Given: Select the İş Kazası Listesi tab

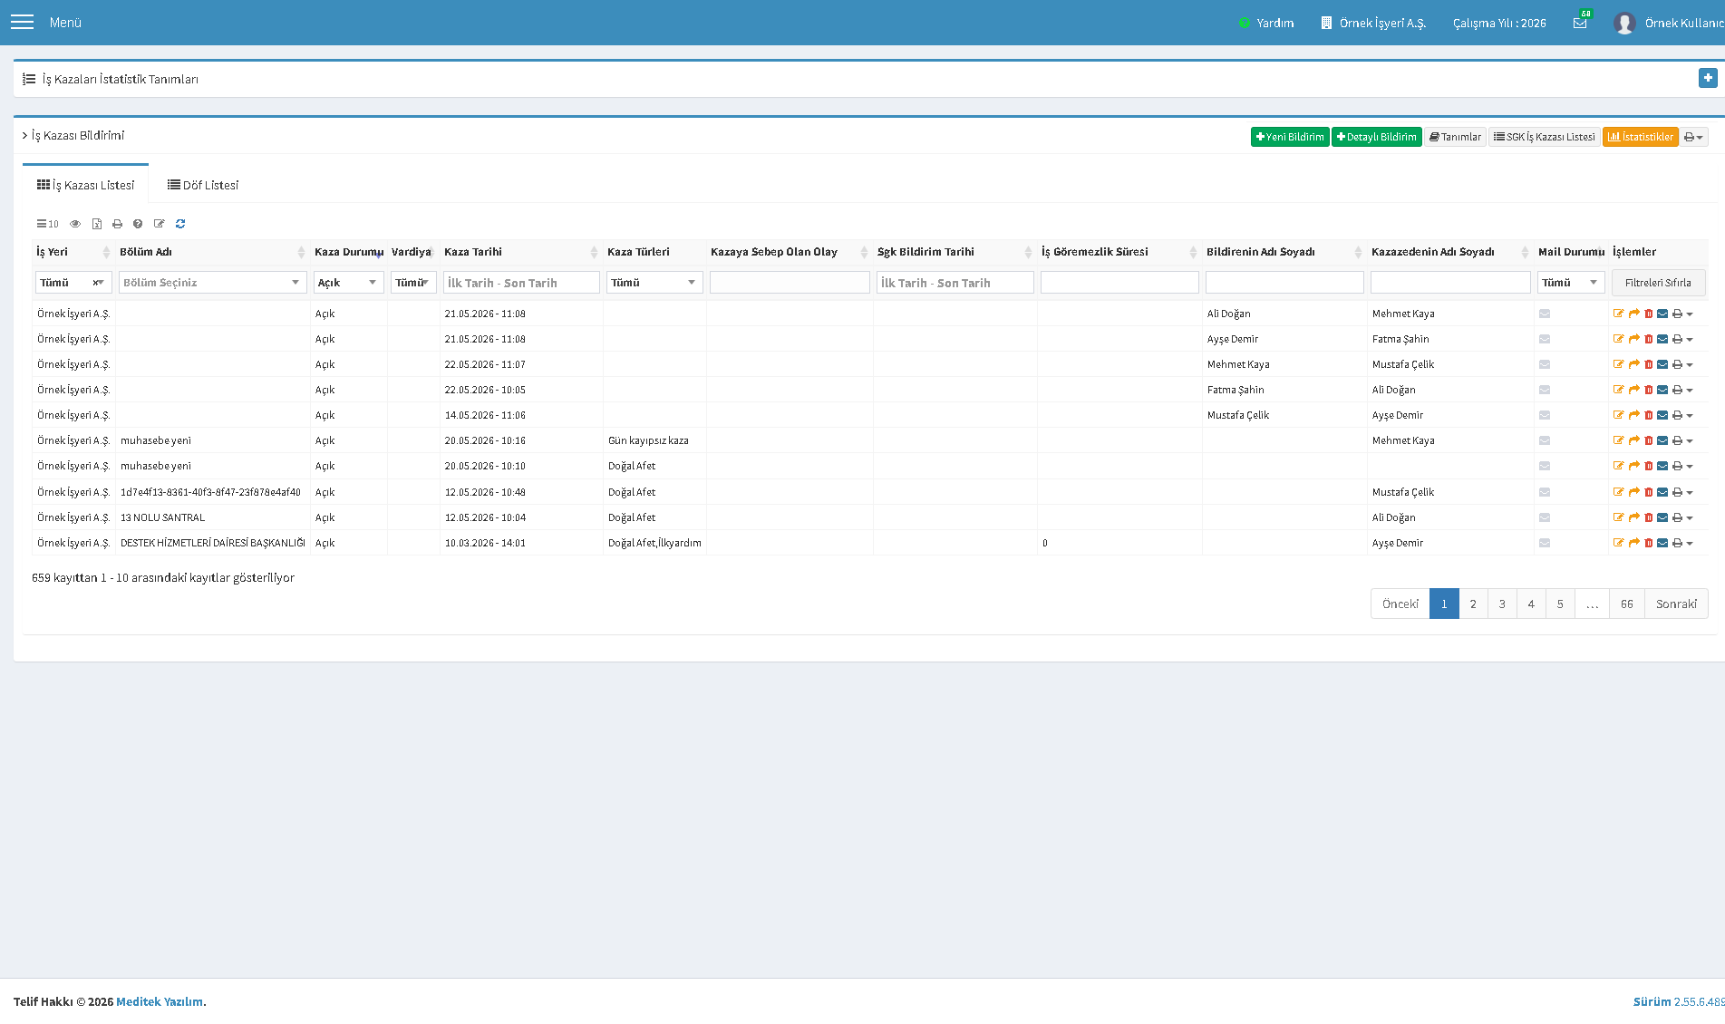Looking at the screenshot, I should [85, 185].
